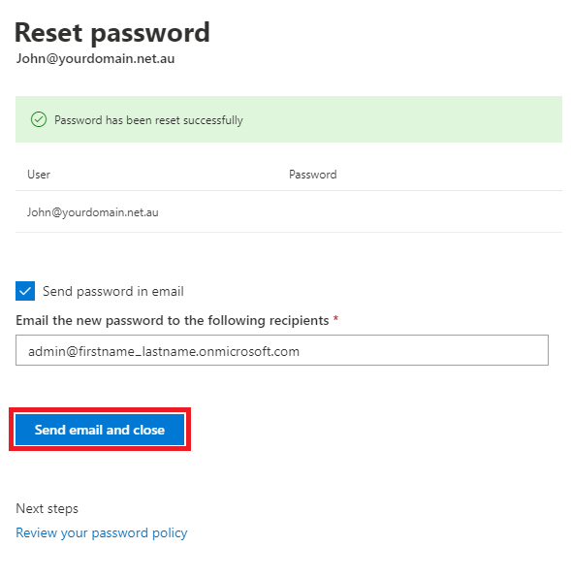Click the email address under the heading
The width and height of the screenshot is (571, 579).
pyautogui.click(x=95, y=59)
